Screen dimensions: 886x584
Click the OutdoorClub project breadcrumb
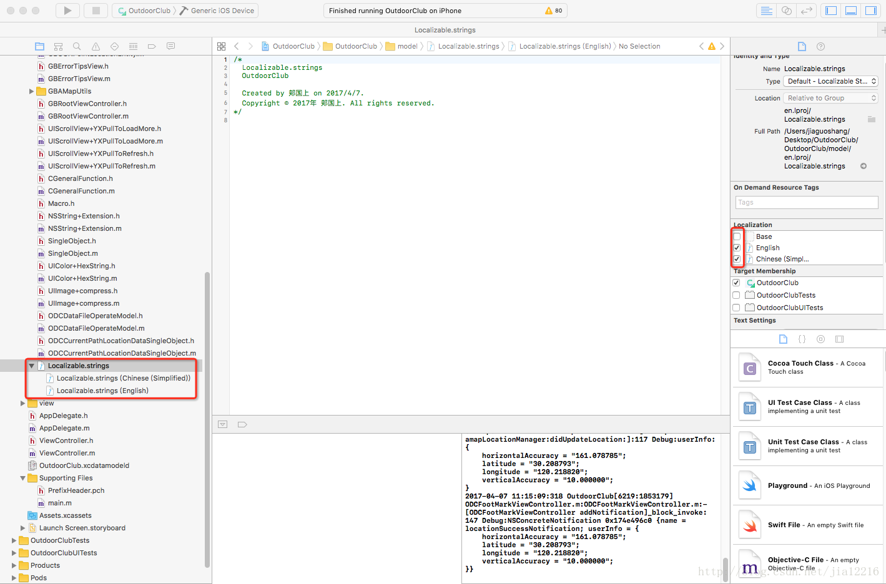click(288, 46)
